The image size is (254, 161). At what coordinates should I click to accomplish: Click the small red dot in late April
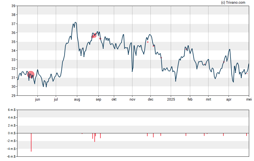point(247,74)
